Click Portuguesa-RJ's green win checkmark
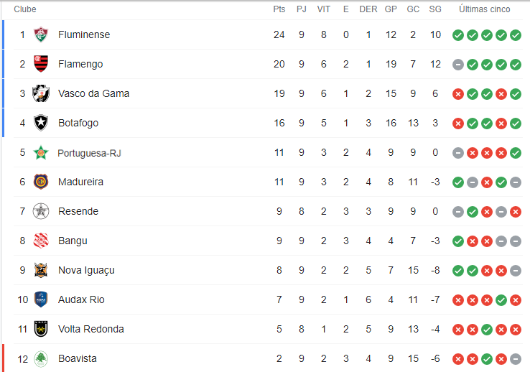Viewport: 530px width, 372px height. point(516,153)
